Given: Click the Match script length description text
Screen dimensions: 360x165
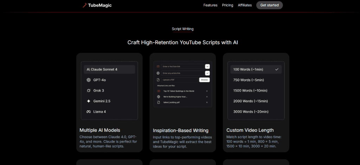Looking at the screenshot, I should point(254,142).
